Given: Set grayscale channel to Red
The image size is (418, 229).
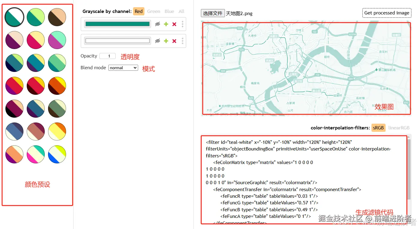Looking at the screenshot, I should (x=139, y=11).
